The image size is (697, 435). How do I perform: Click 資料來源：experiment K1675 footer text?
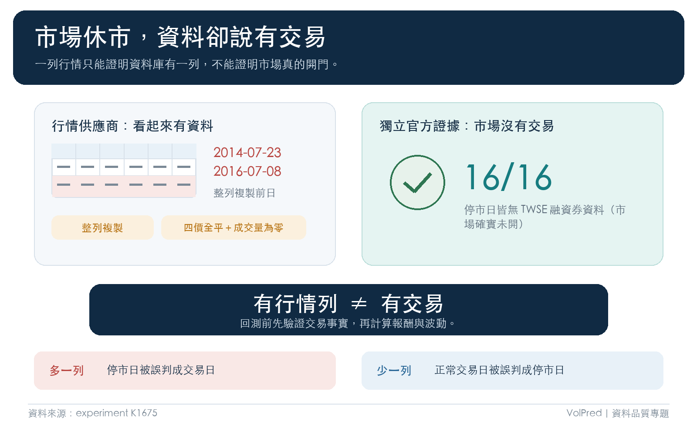pos(93,413)
